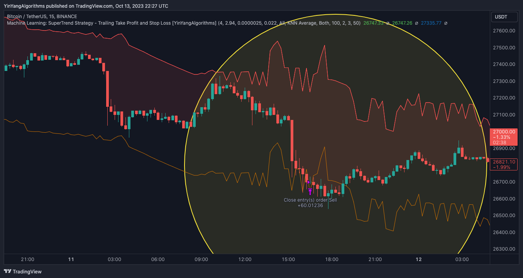
Task: Click the 'Close entry(s) order Sell' label
Action: (x=310, y=200)
